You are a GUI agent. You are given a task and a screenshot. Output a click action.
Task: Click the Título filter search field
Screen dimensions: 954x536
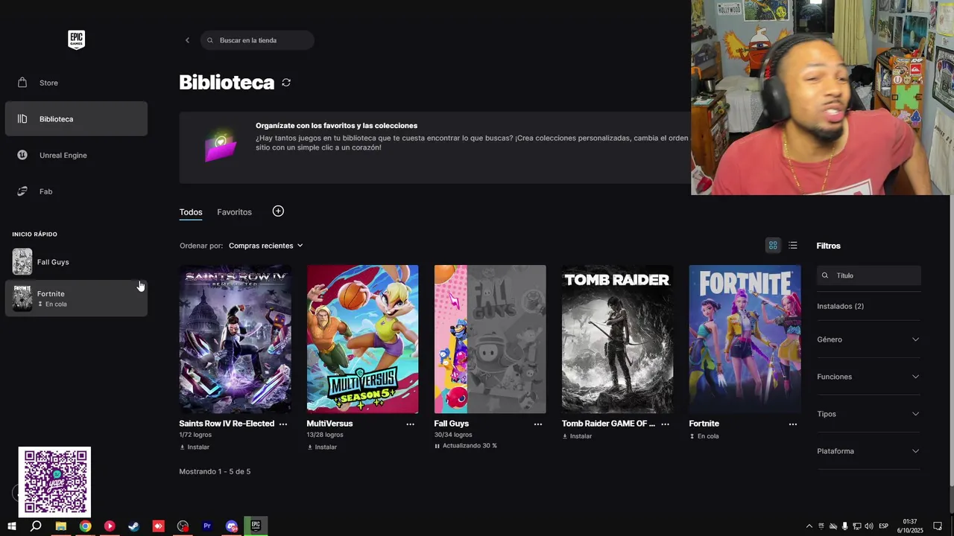click(869, 275)
